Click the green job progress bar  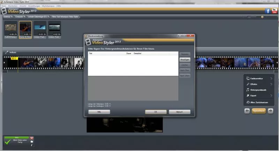coord(16,137)
